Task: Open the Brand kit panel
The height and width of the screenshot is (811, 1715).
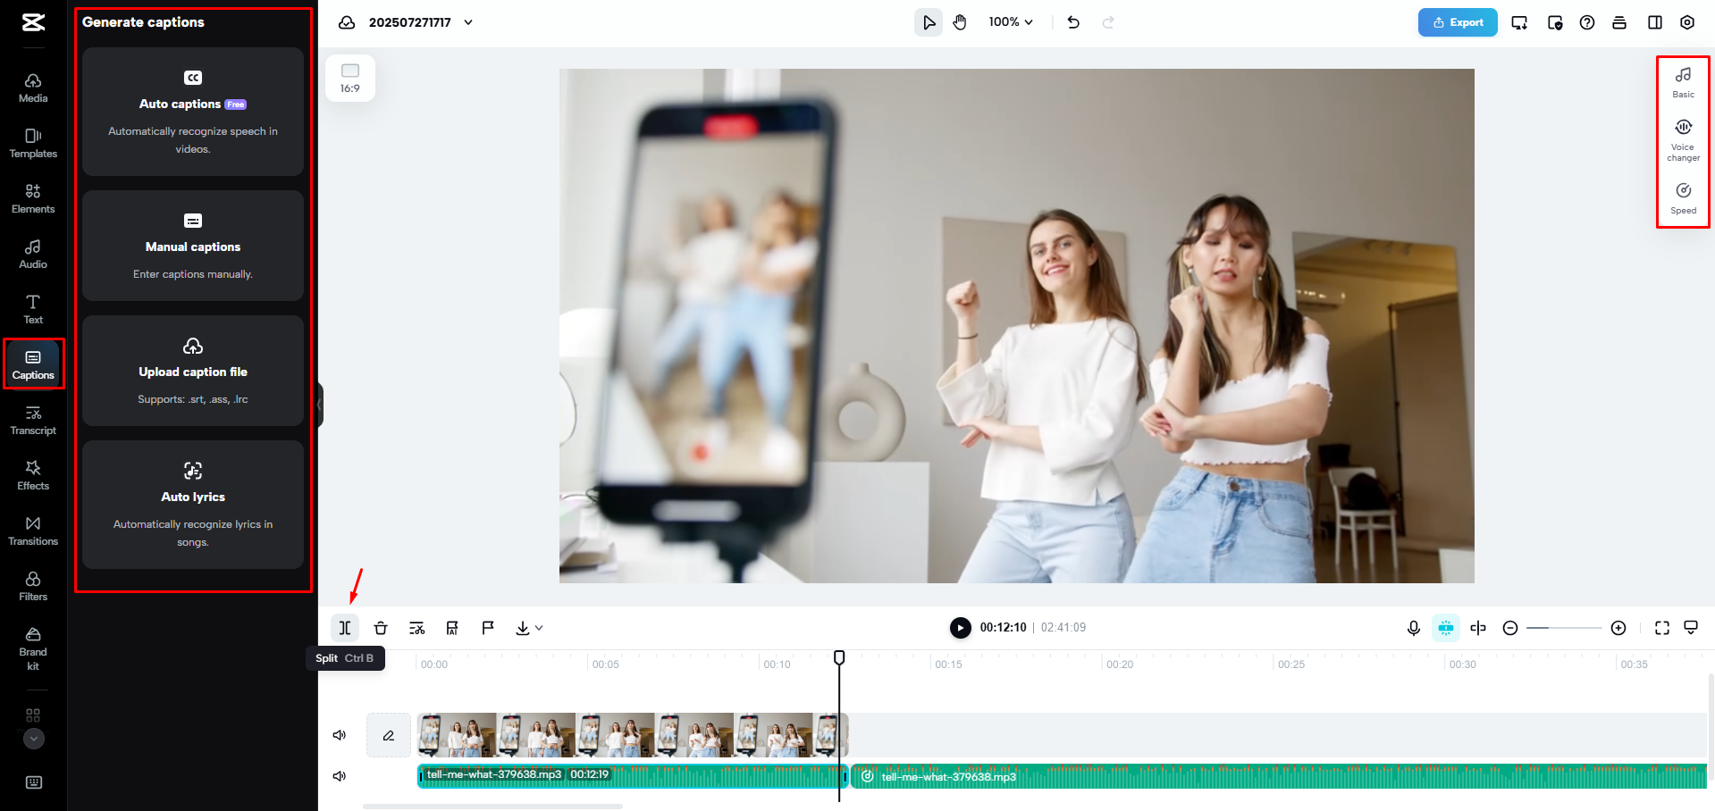Action: click(x=33, y=648)
